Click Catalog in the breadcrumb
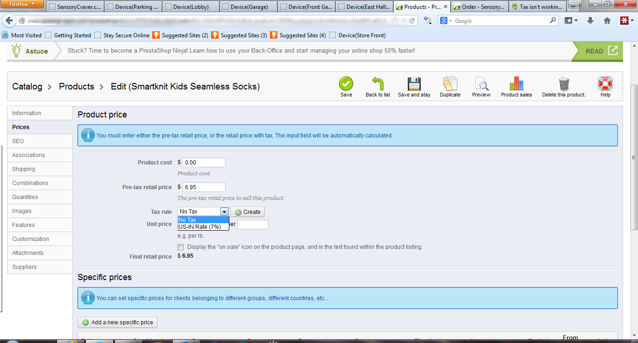This screenshot has height=343, width=638. [x=27, y=86]
